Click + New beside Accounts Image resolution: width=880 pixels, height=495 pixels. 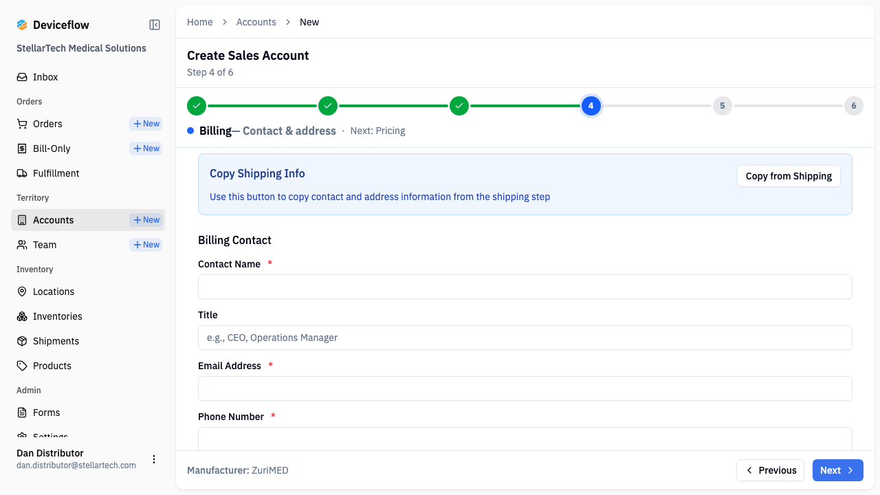pos(146,220)
